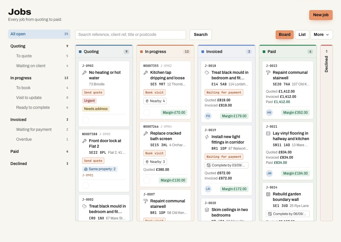Filter by To book
The image size is (341, 242).
point(39,88)
